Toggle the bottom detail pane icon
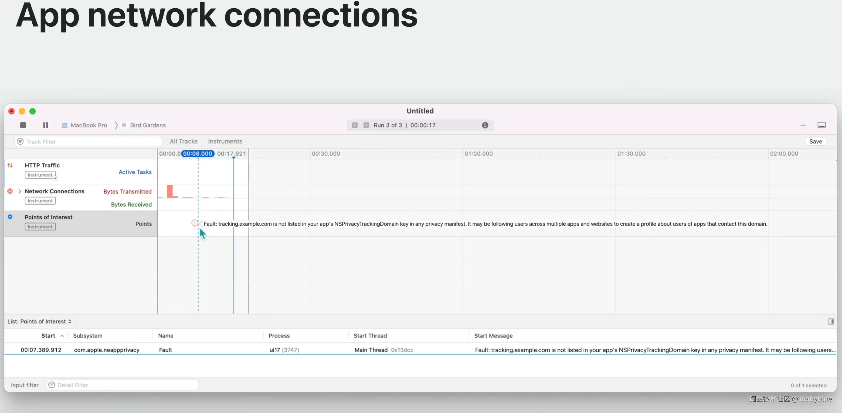 (821, 125)
